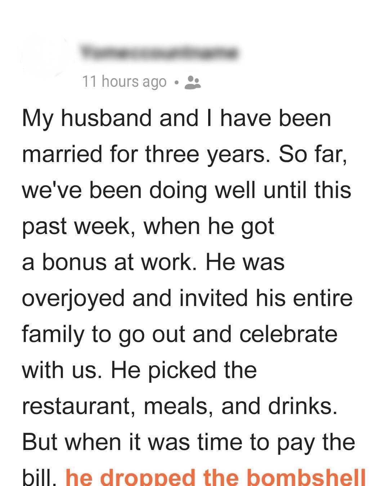Open the '11 hours ago' timestamp
Image resolution: width=389 pixels, height=486 pixels.
pyautogui.click(x=125, y=82)
